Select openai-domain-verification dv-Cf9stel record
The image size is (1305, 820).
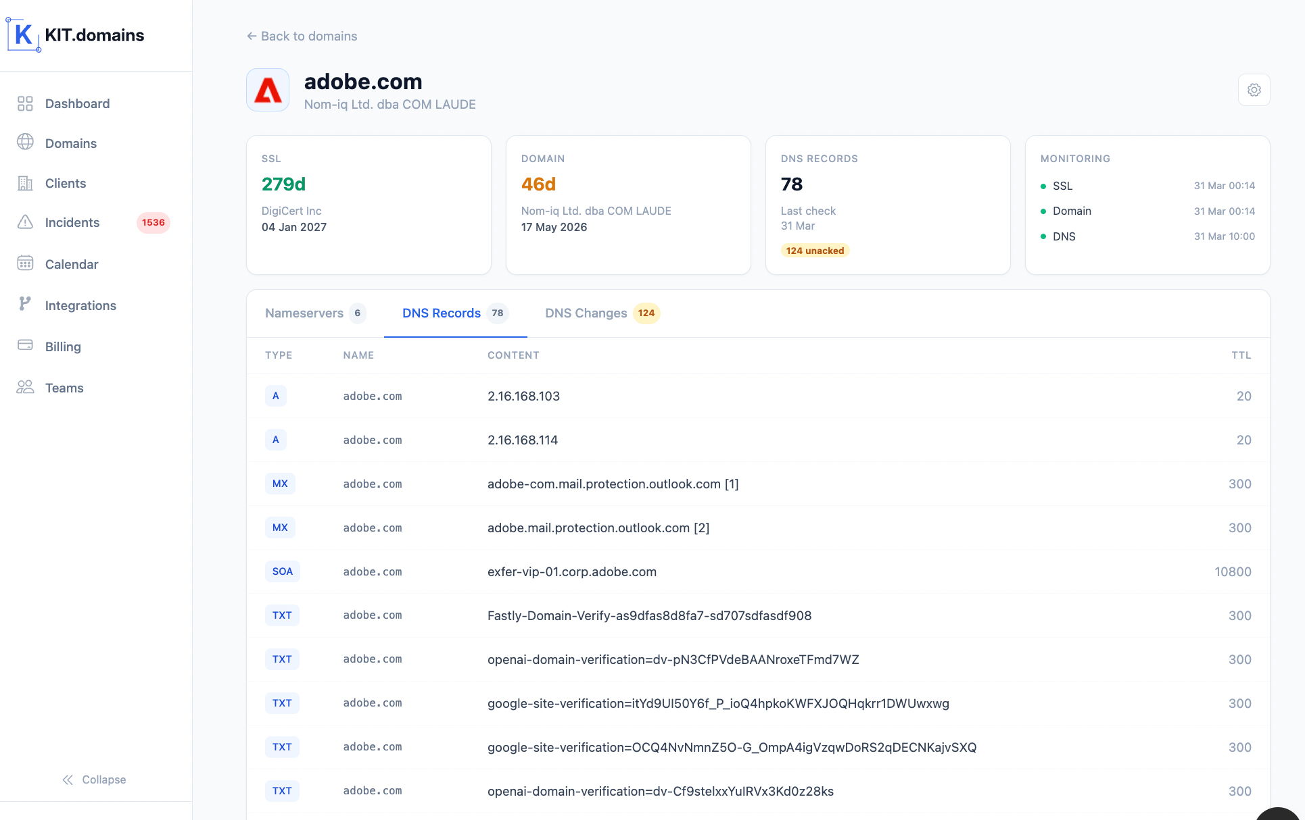(x=661, y=791)
